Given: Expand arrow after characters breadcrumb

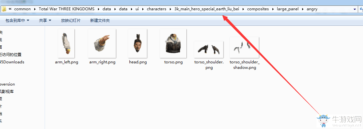Looking at the screenshot, I should (x=170, y=9).
